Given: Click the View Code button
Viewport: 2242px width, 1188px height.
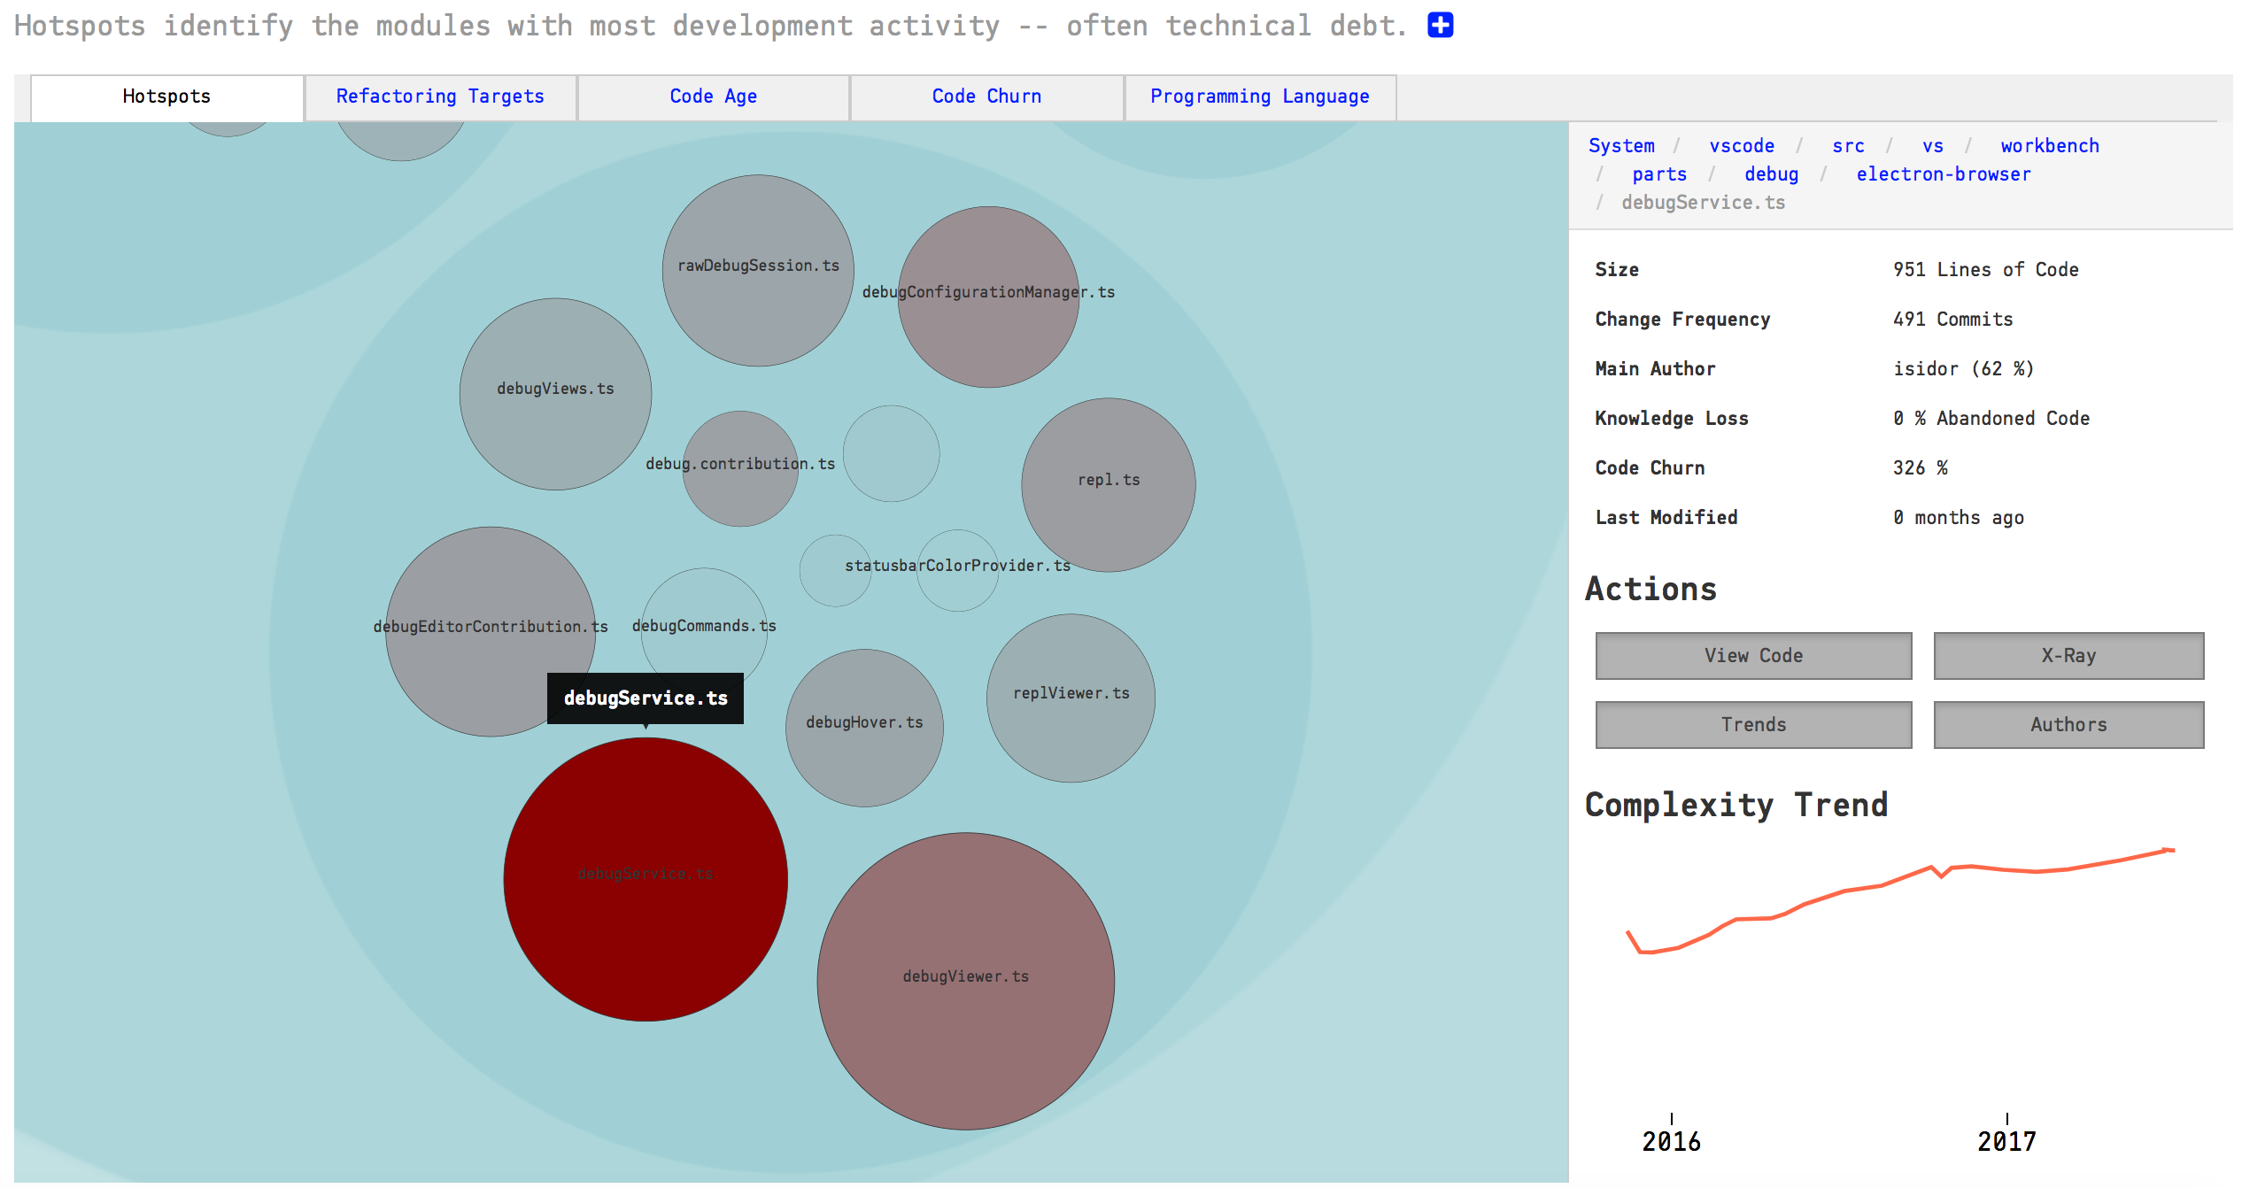Looking at the screenshot, I should click(1753, 656).
